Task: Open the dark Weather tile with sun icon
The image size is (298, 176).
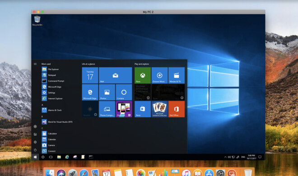Action: [x=90, y=109]
